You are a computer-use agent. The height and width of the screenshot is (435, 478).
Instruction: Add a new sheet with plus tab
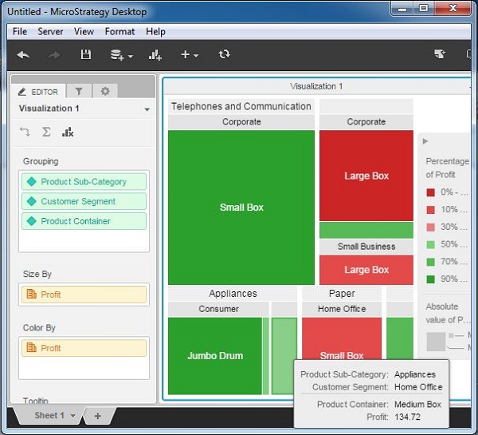97,416
